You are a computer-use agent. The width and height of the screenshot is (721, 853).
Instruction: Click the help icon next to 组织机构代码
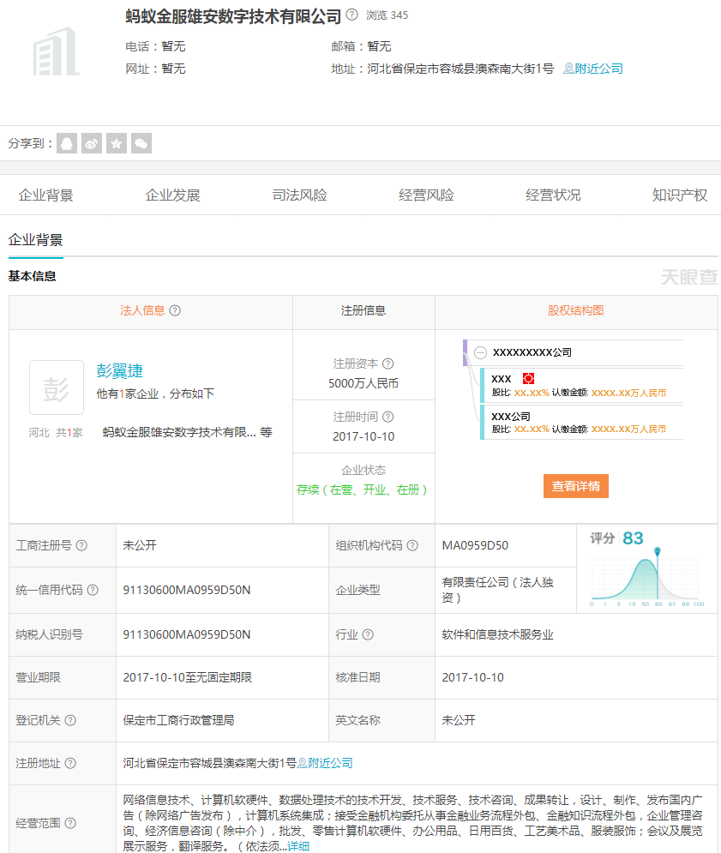(x=412, y=545)
